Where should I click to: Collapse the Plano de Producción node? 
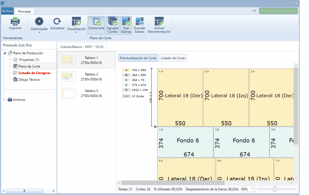point(5,53)
